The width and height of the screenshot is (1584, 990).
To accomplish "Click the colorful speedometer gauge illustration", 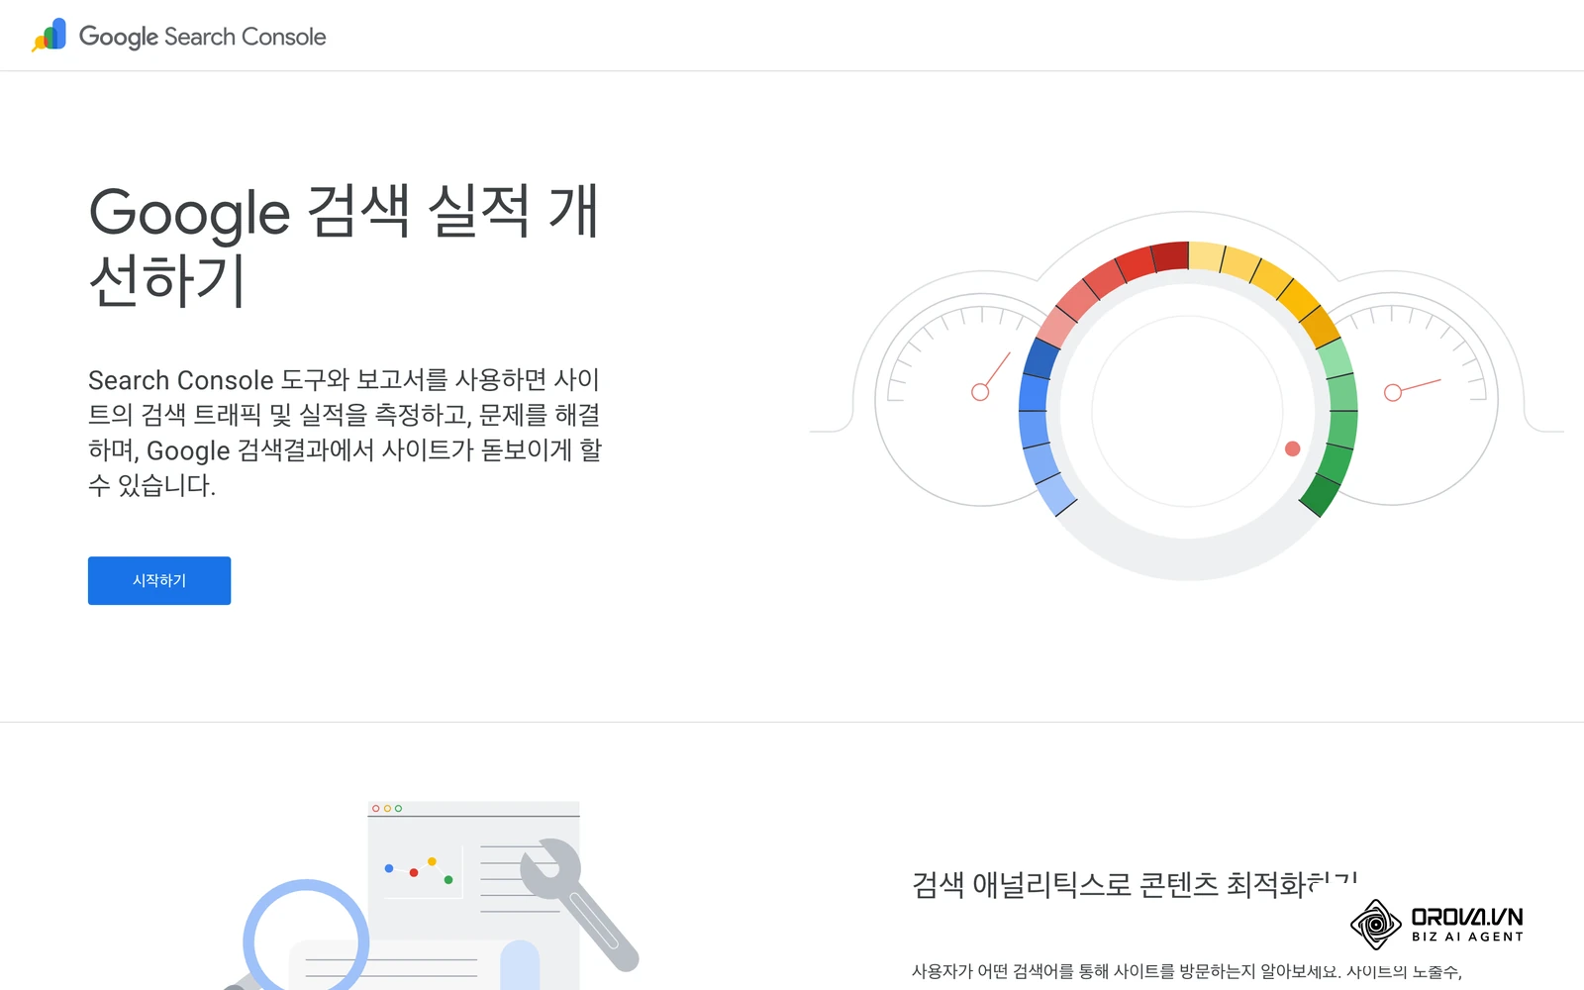I will tap(1186, 396).
